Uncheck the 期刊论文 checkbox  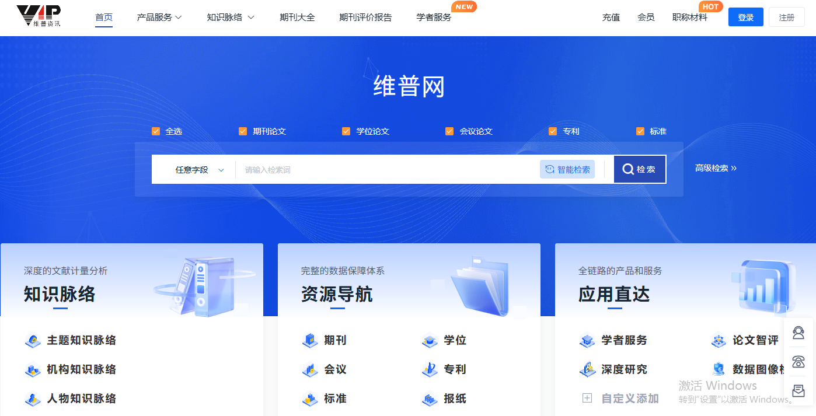point(243,131)
